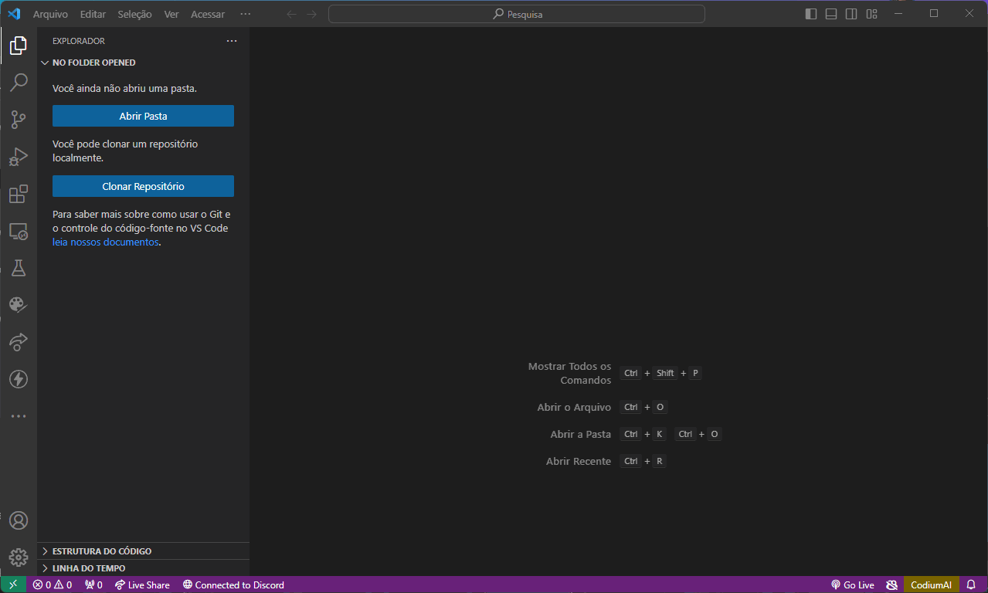Open the Arquivo menu
The height and width of the screenshot is (593, 988).
click(x=50, y=14)
